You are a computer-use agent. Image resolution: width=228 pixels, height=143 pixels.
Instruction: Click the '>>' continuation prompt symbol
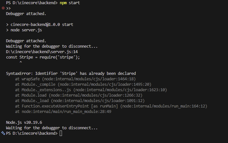coord(8,8)
